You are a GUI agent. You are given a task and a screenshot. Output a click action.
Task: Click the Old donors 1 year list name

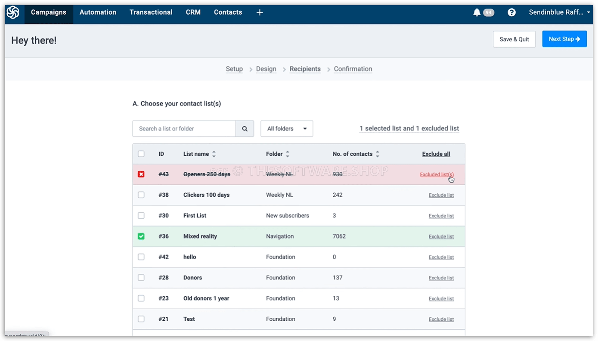(206, 298)
